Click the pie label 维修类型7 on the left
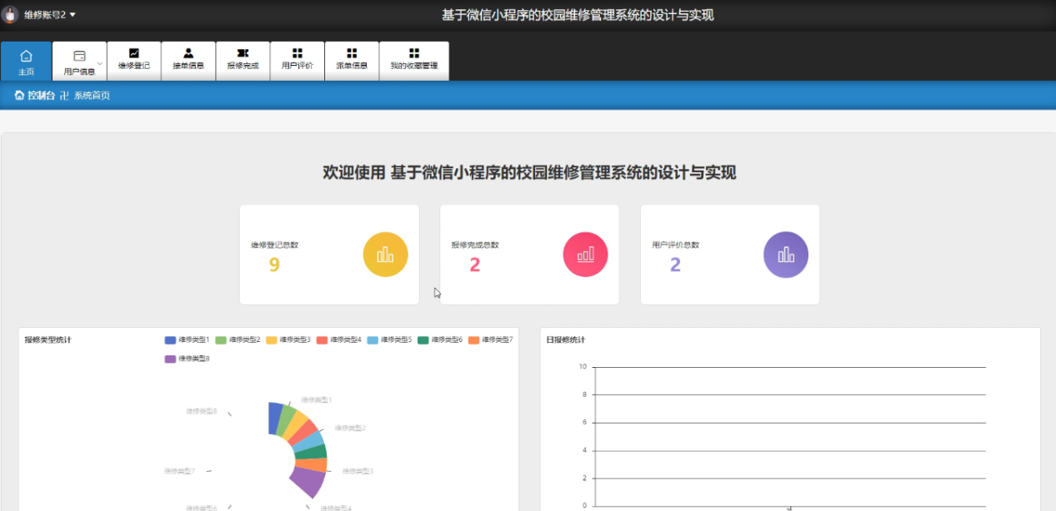Screen dimensions: 1056x511 pyautogui.click(x=179, y=471)
